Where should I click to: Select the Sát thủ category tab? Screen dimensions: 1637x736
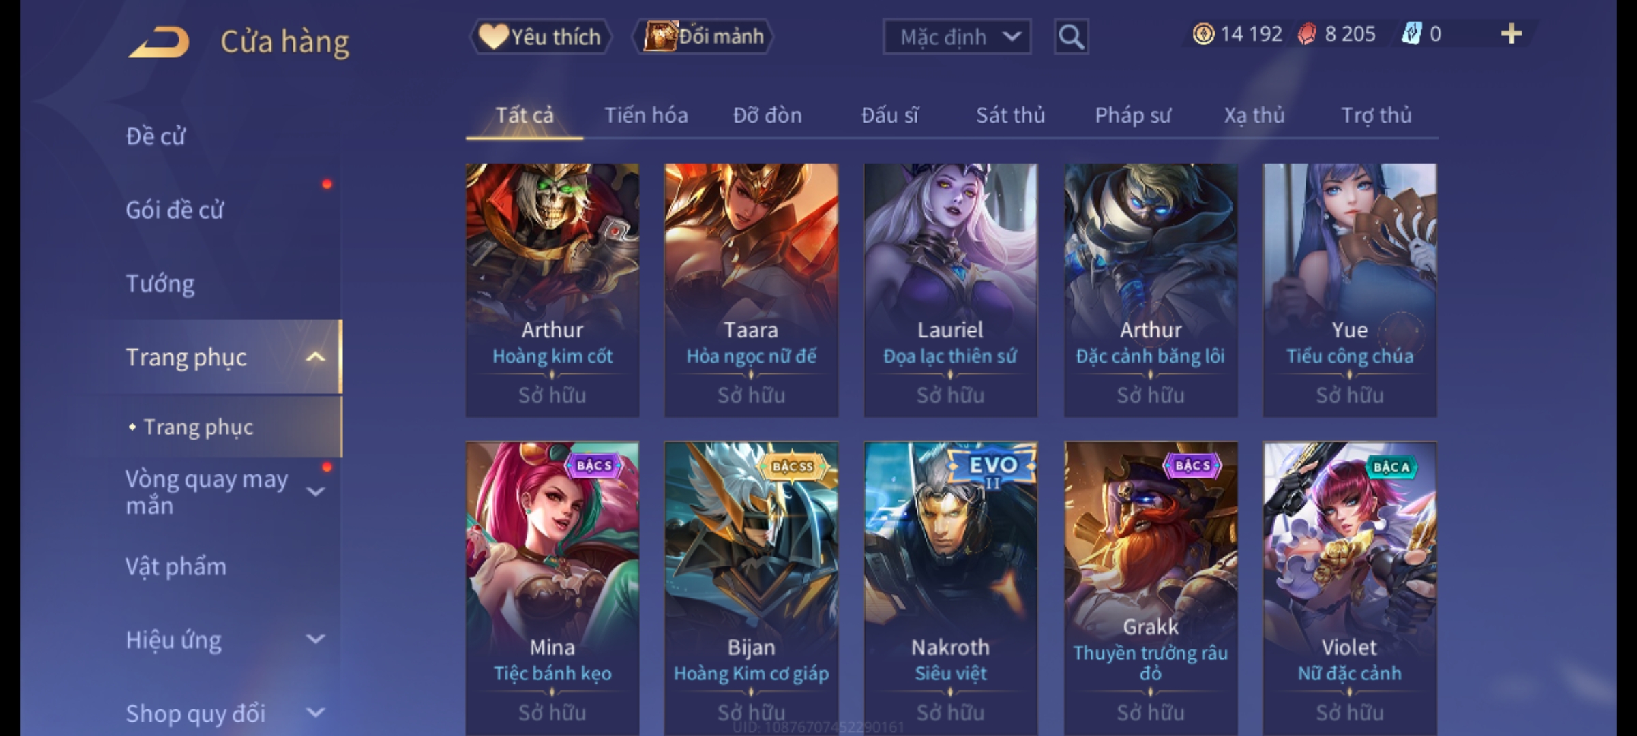pos(1010,115)
